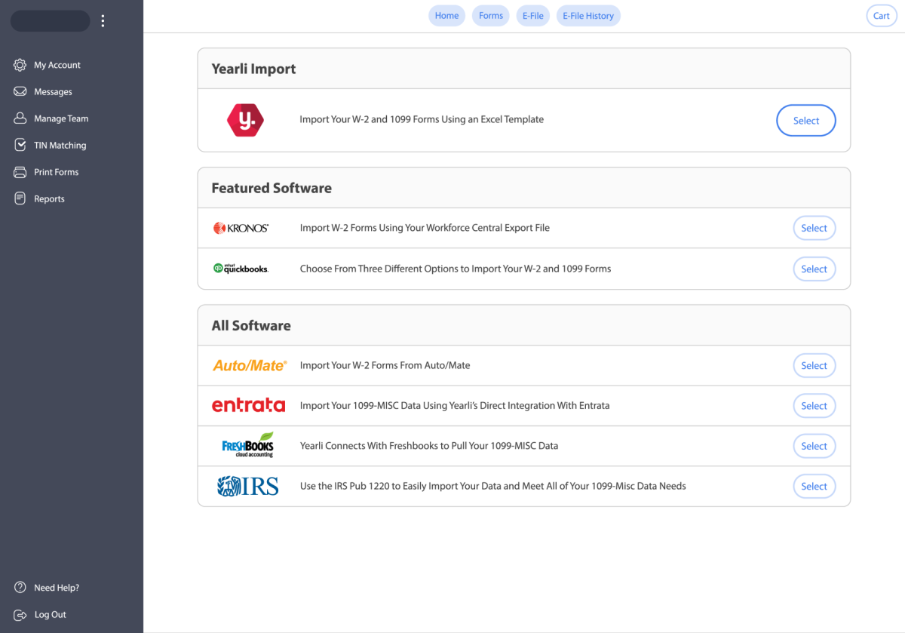View the E-File History tab
905x633 pixels.
[x=588, y=16]
